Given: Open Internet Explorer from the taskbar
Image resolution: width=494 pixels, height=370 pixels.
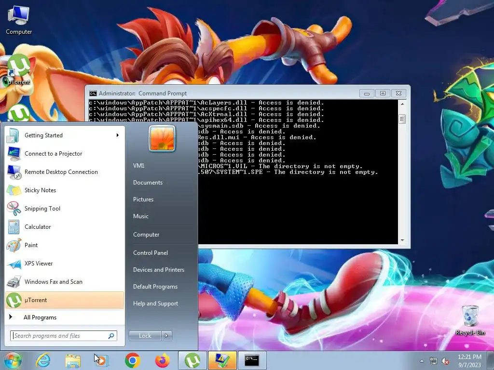Looking at the screenshot, I should pyautogui.click(x=43, y=360).
